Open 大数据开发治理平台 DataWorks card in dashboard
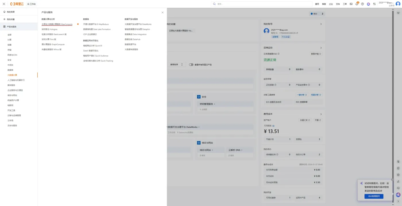Image resolution: width=402 pixels, height=206 pixels. [183, 127]
